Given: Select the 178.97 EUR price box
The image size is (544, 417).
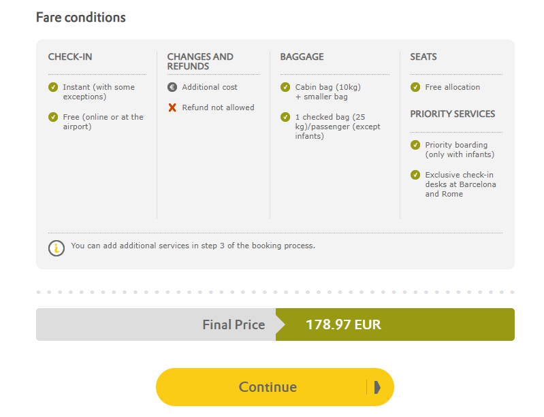Looking at the screenshot, I should point(395,324).
